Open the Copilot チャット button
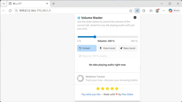This screenshot has width=182, height=102. 174,11
